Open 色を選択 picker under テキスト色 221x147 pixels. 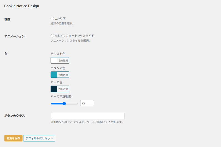point(63,60)
